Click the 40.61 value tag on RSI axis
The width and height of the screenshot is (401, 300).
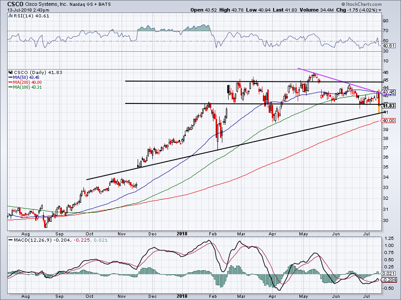tap(389, 46)
